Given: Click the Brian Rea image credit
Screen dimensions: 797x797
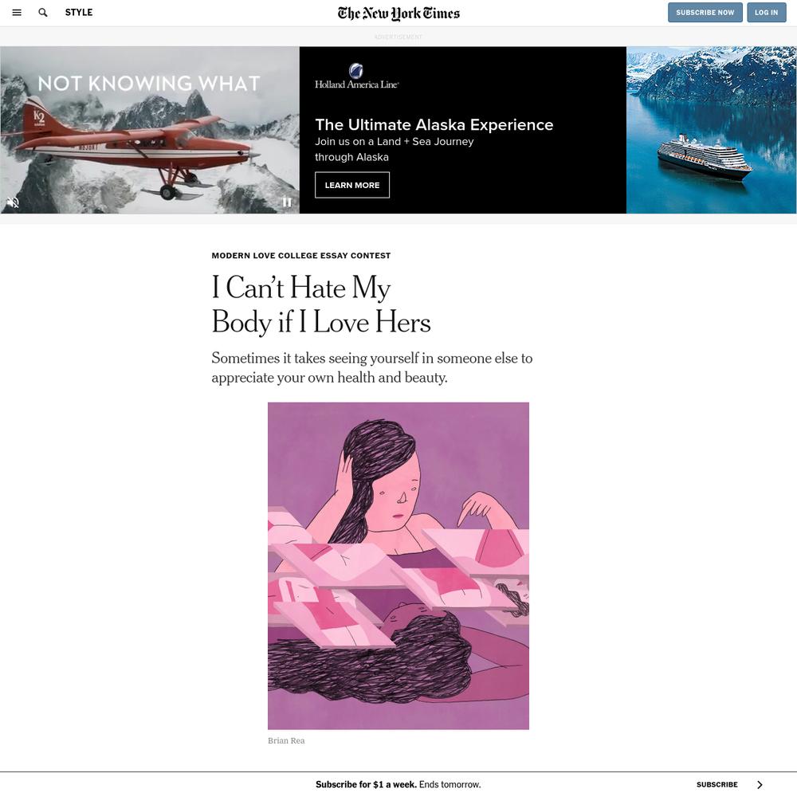Looking at the screenshot, I should click(286, 740).
